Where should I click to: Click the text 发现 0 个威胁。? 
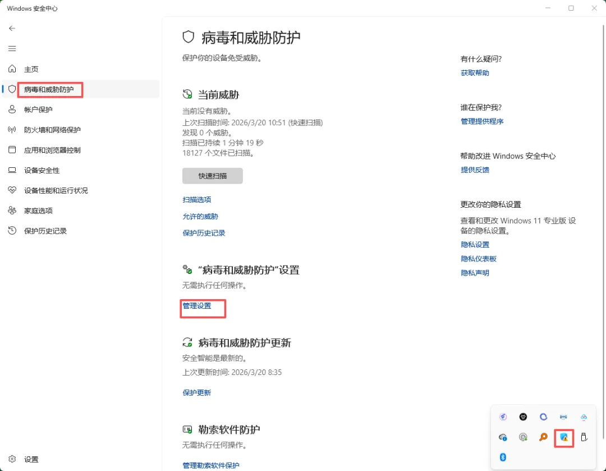click(207, 132)
